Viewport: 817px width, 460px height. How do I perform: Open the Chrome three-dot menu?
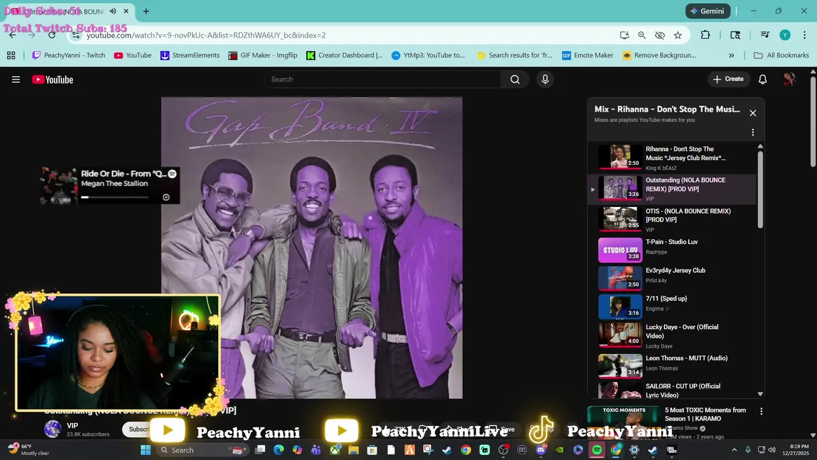804,35
